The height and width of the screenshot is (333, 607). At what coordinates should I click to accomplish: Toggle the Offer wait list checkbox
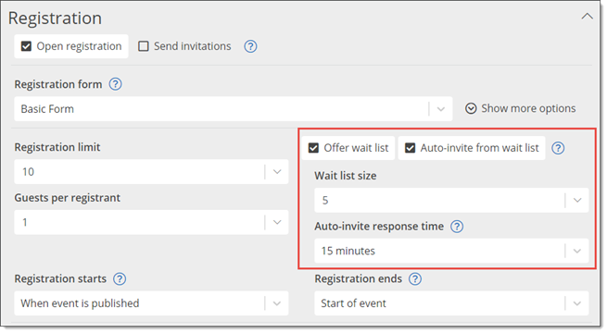313,148
